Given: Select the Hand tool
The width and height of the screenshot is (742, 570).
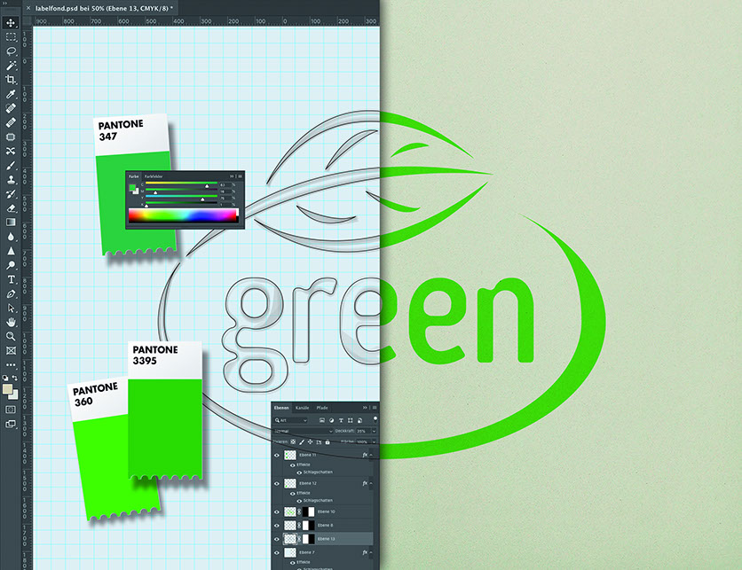Looking at the screenshot, I should (x=12, y=322).
